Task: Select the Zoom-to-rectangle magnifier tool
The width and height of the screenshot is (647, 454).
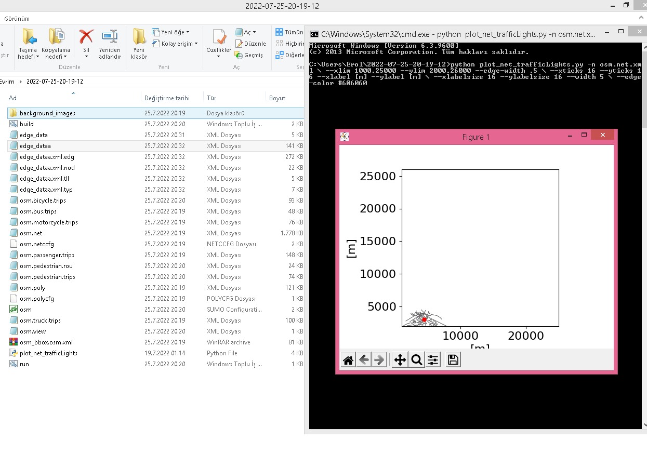Action: 416,359
